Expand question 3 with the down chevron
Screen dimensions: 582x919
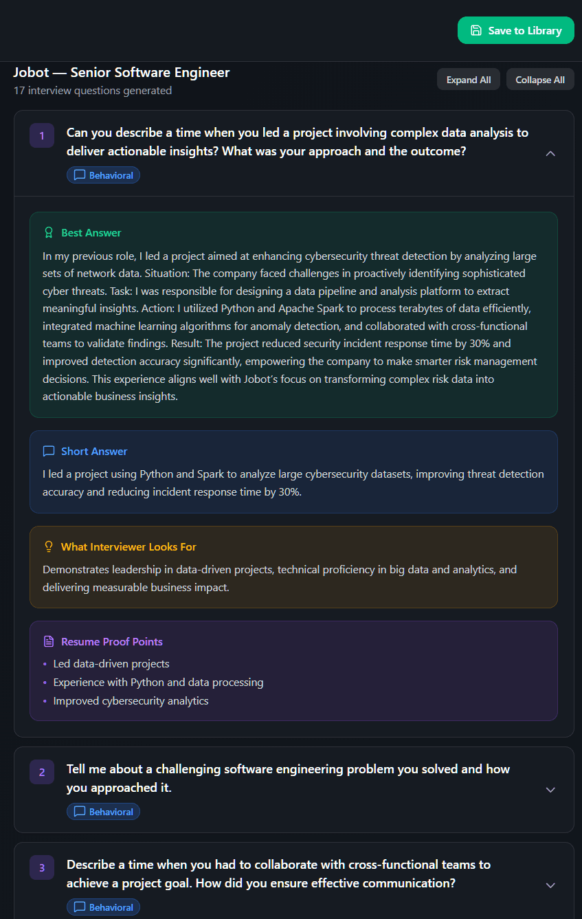click(550, 885)
